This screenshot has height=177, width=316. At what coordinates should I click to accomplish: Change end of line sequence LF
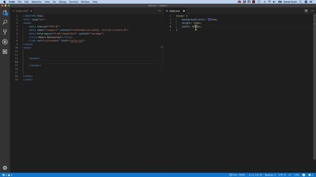tap(290, 175)
